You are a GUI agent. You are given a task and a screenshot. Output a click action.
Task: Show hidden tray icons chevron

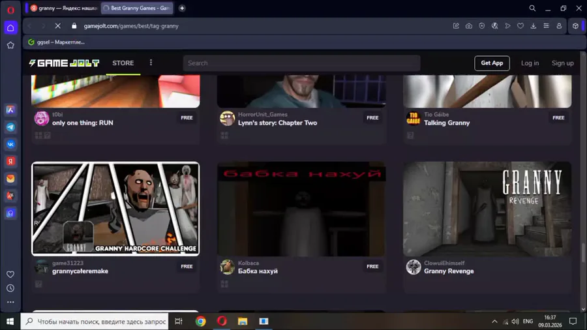494,322
